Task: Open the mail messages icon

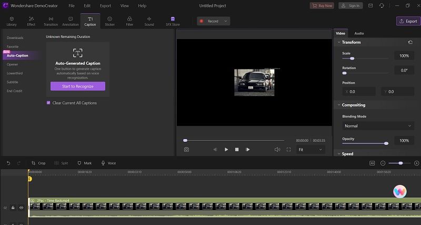Action: [x=370, y=6]
